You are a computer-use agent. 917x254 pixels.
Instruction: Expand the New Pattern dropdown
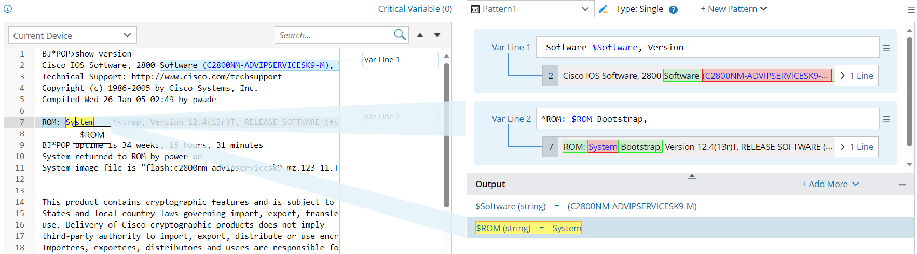point(733,9)
